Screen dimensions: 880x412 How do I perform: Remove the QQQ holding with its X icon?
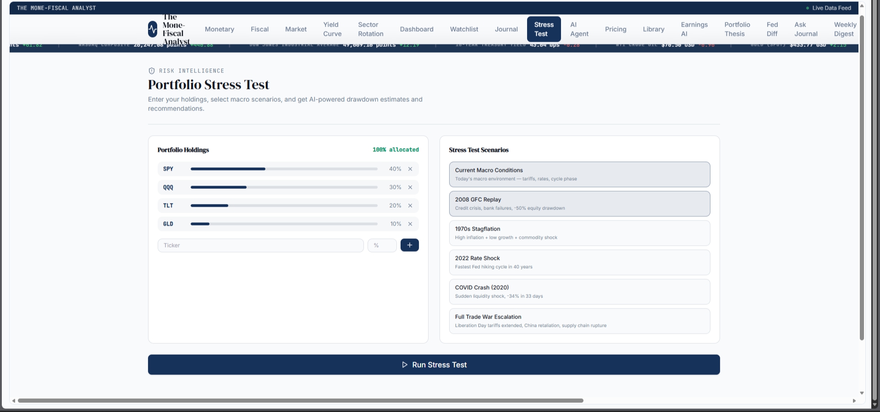coord(410,187)
